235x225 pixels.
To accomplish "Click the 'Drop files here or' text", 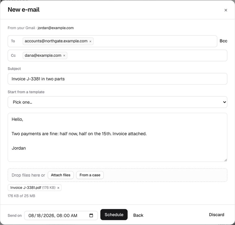I will [28, 175].
